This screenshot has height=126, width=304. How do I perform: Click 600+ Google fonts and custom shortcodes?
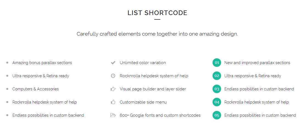[160, 115]
